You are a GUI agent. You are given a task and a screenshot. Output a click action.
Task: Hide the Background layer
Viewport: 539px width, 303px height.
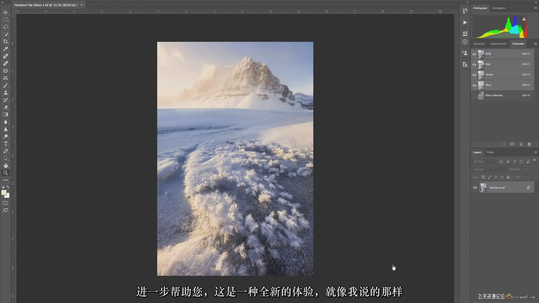[475, 188]
